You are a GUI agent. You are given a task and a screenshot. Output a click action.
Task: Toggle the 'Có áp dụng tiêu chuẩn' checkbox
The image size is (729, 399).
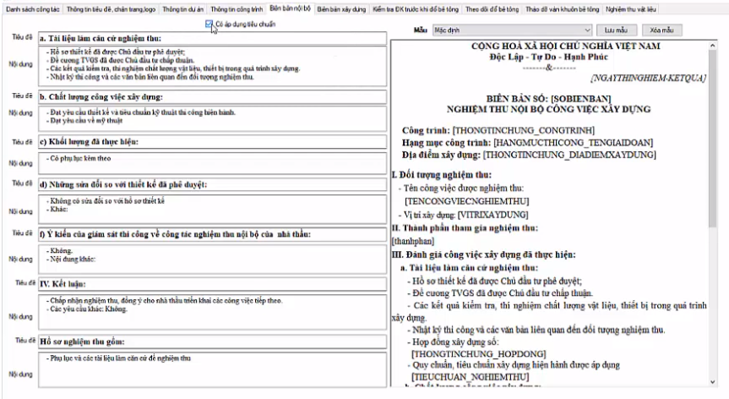tap(209, 25)
